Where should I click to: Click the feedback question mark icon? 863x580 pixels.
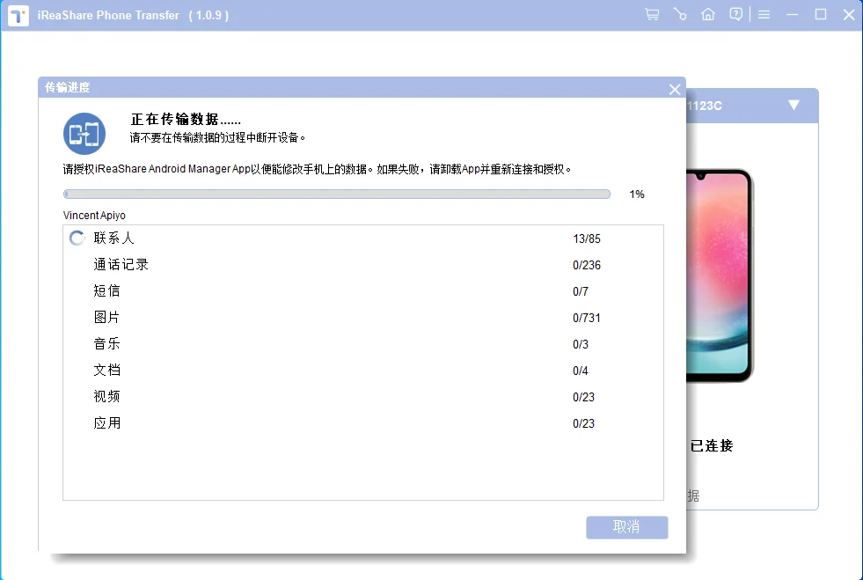[736, 15]
